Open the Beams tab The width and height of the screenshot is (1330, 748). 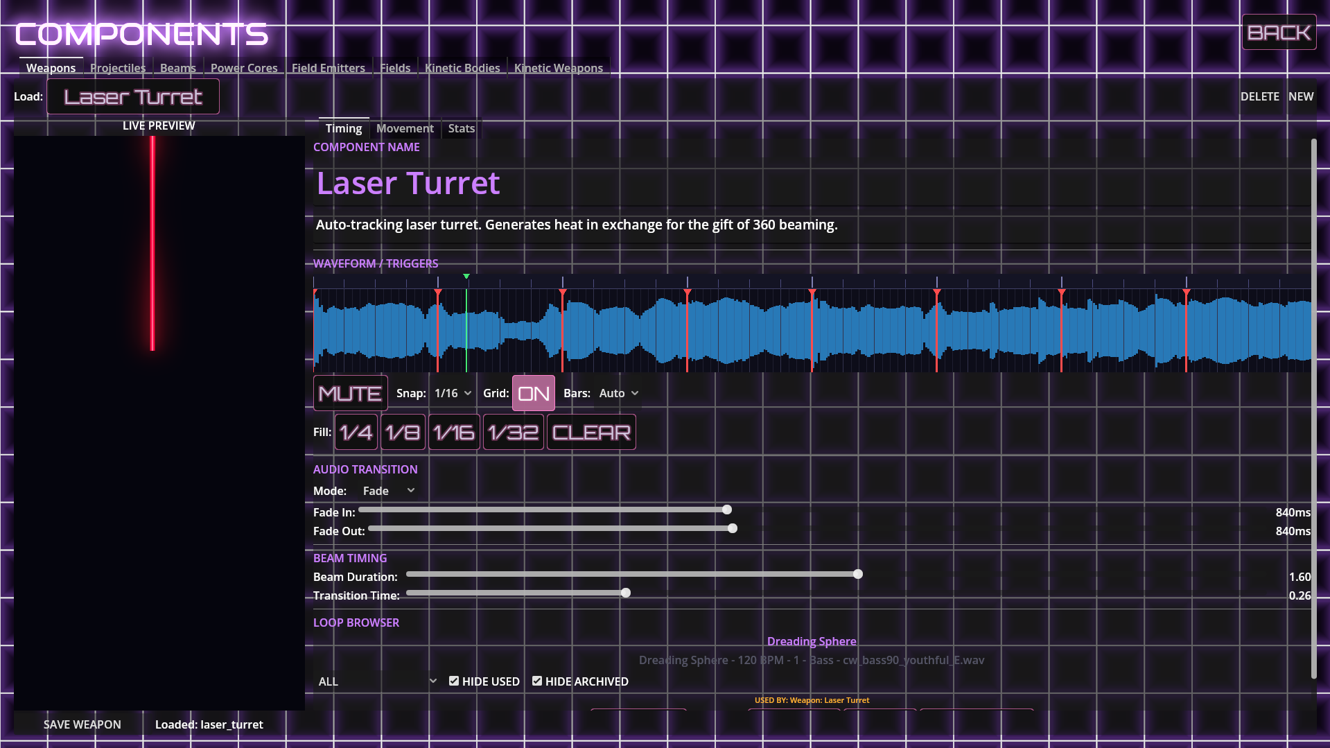coord(178,68)
